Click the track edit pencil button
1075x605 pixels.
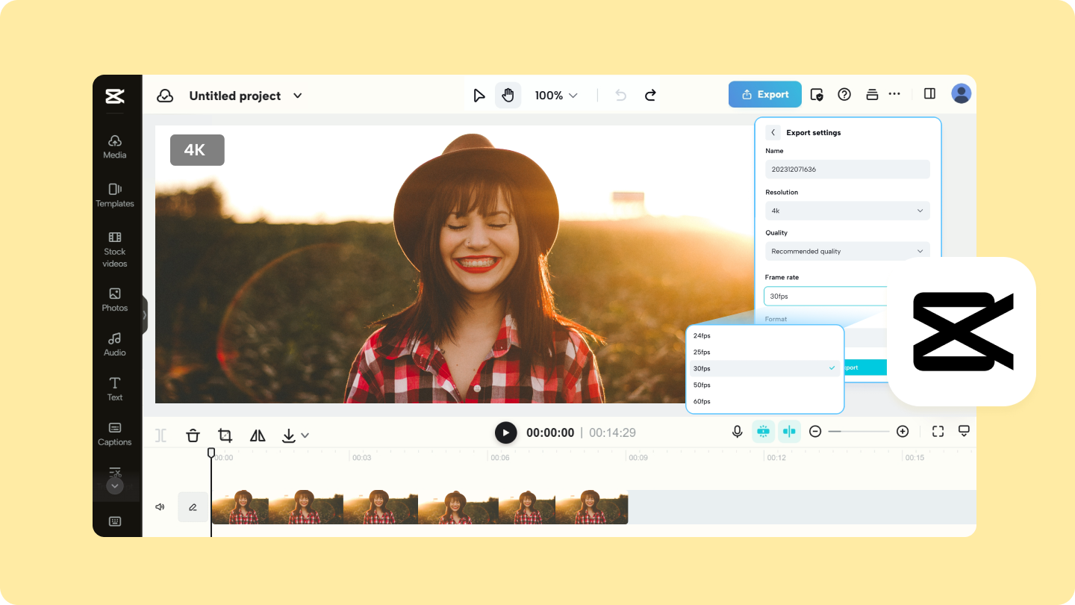click(x=193, y=507)
